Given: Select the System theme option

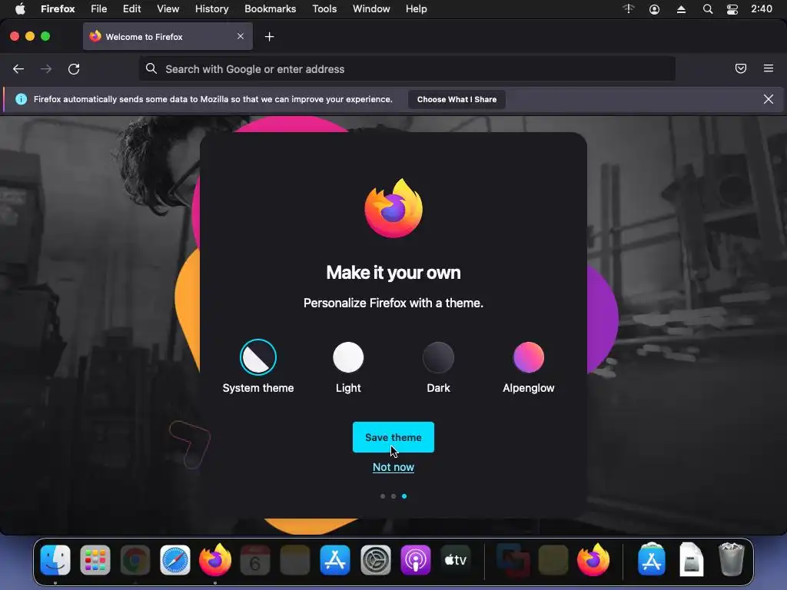Looking at the screenshot, I should (x=258, y=366).
